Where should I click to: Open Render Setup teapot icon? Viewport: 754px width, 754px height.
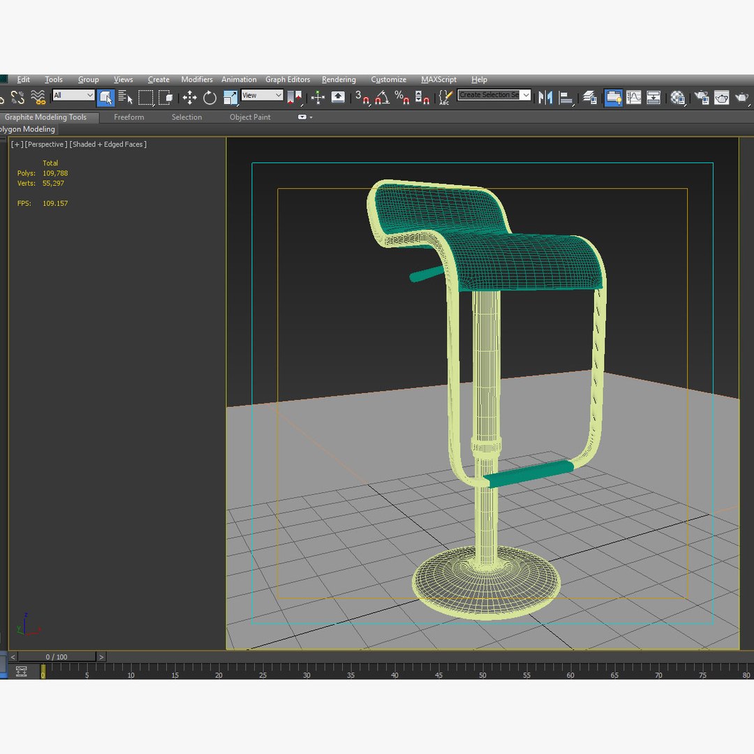pos(702,98)
